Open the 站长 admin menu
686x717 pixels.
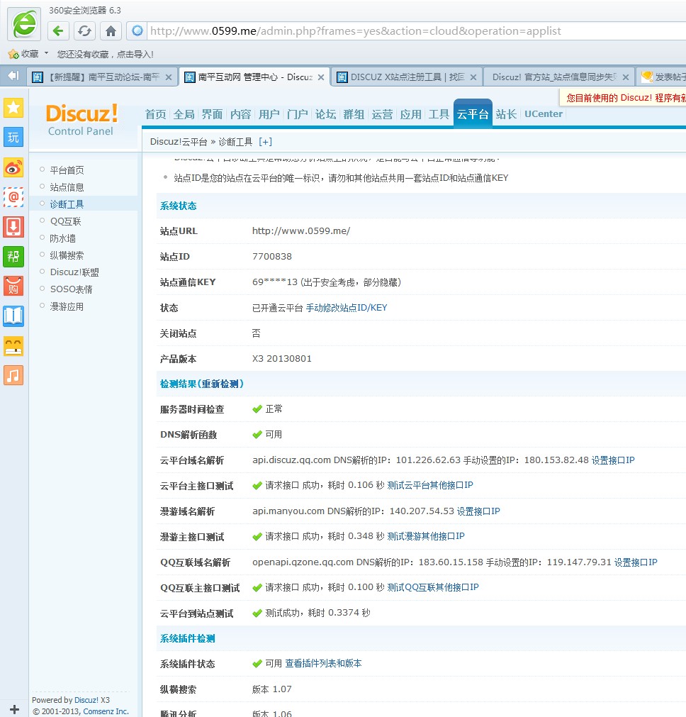click(506, 114)
